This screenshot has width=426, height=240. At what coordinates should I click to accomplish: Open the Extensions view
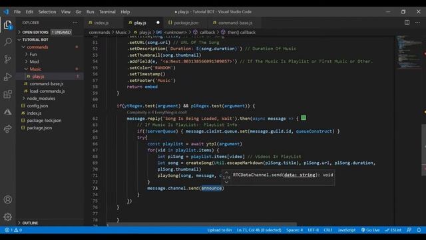7,94
